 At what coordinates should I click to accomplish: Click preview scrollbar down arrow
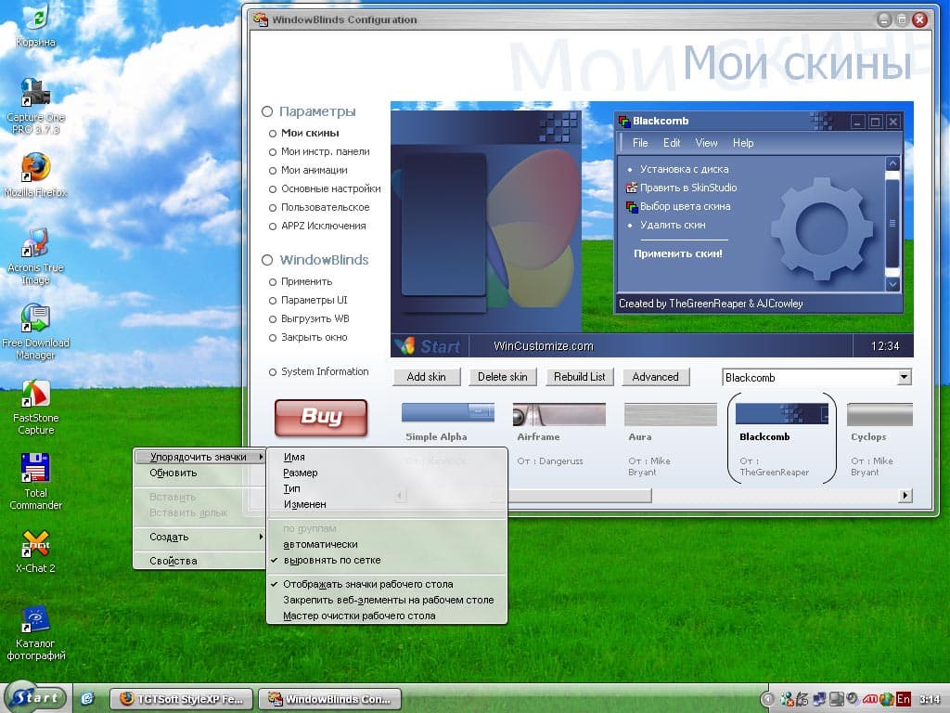tap(892, 284)
